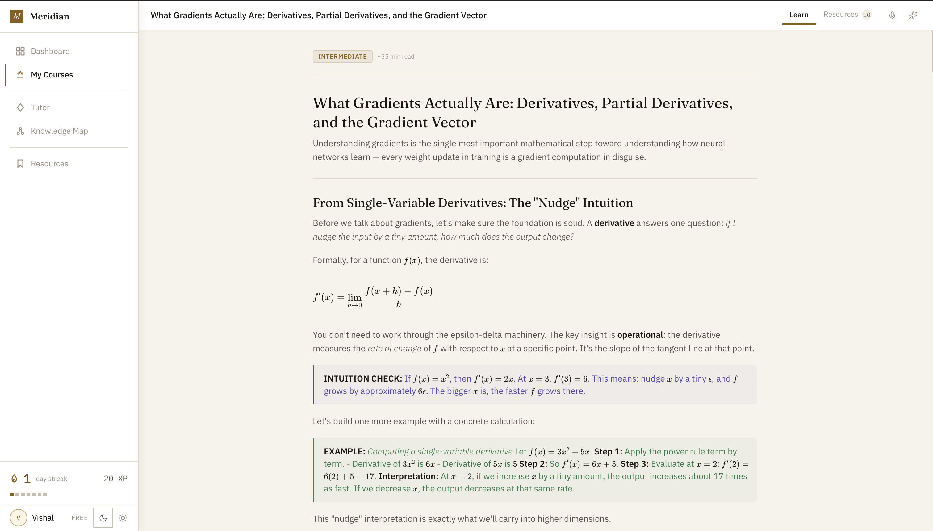
Task: Click the EXAMPLE callout box
Action: click(535, 470)
